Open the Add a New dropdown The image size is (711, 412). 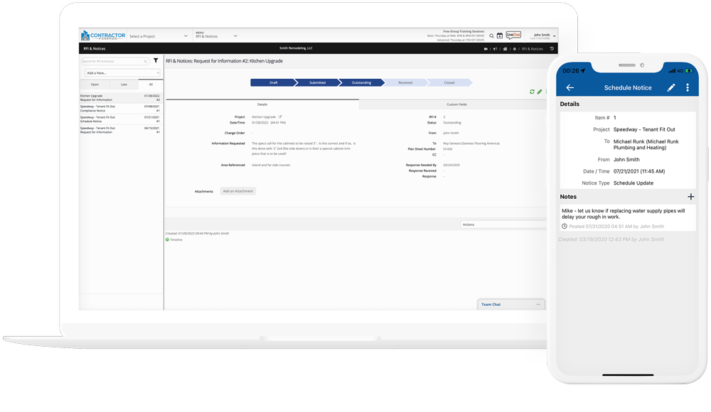click(122, 73)
